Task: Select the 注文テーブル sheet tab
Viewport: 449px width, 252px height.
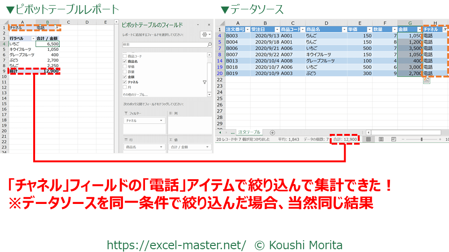Action: [x=248, y=133]
